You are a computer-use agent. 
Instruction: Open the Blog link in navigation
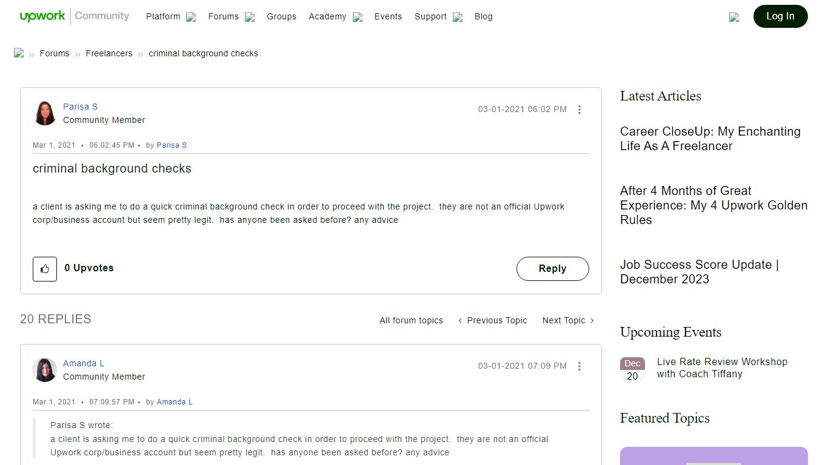483,16
